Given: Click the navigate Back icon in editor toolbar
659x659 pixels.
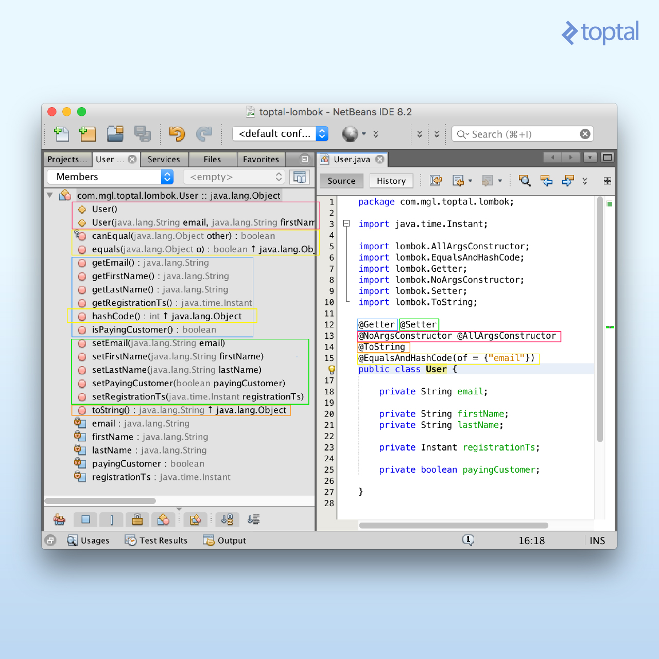Looking at the screenshot, I should click(x=458, y=181).
